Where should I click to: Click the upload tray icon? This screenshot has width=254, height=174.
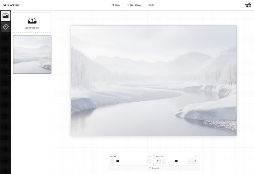32,21
